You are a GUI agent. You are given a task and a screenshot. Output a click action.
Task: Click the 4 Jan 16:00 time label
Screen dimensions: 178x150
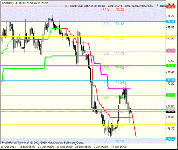[x=119, y=147]
